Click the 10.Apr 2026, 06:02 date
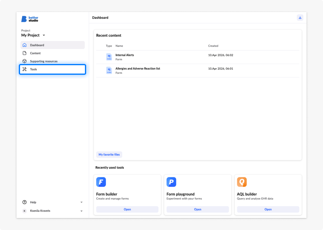Image resolution: width=323 pixels, height=230 pixels. [x=221, y=55]
